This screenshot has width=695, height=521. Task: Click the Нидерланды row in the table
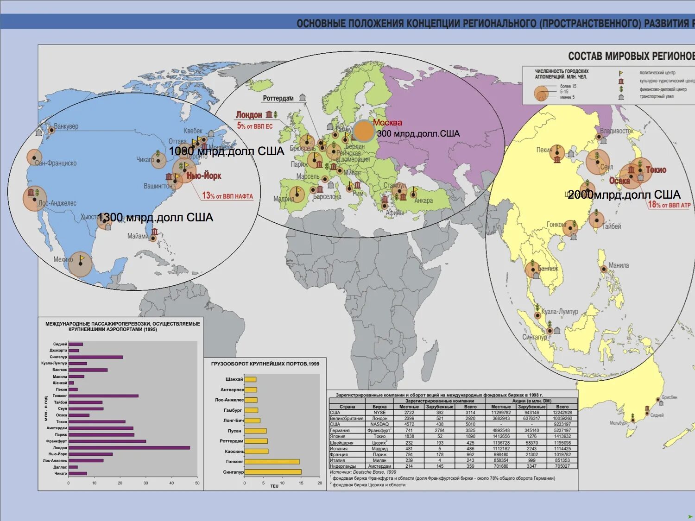(x=454, y=466)
